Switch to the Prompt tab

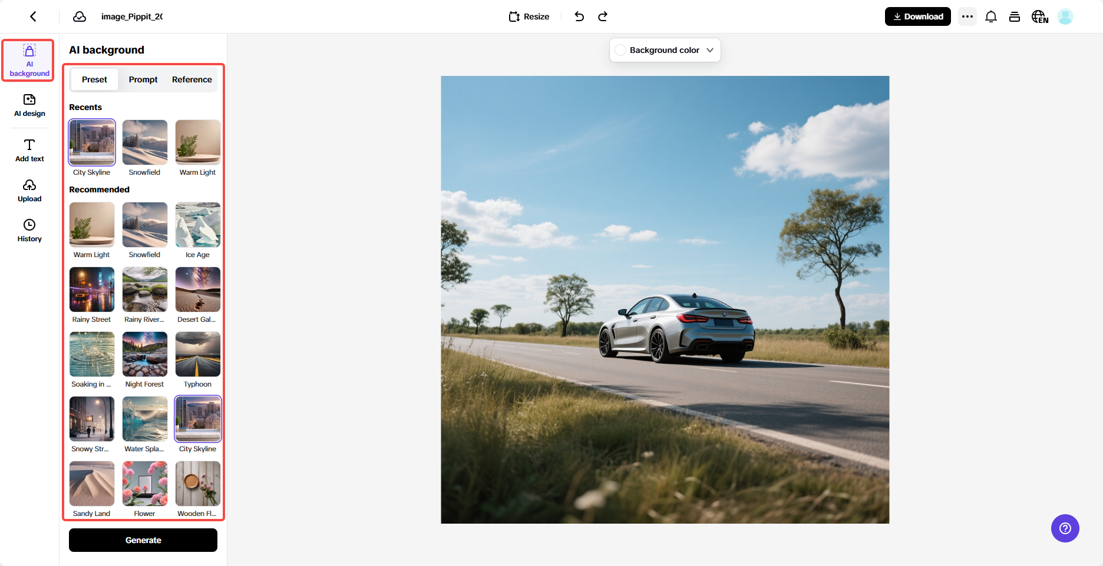click(143, 79)
